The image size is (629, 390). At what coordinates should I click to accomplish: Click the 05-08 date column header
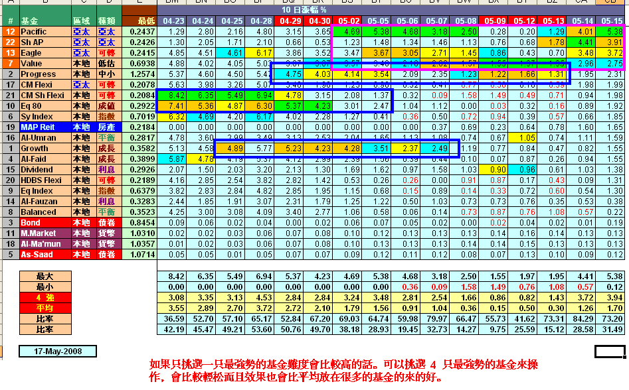point(465,21)
